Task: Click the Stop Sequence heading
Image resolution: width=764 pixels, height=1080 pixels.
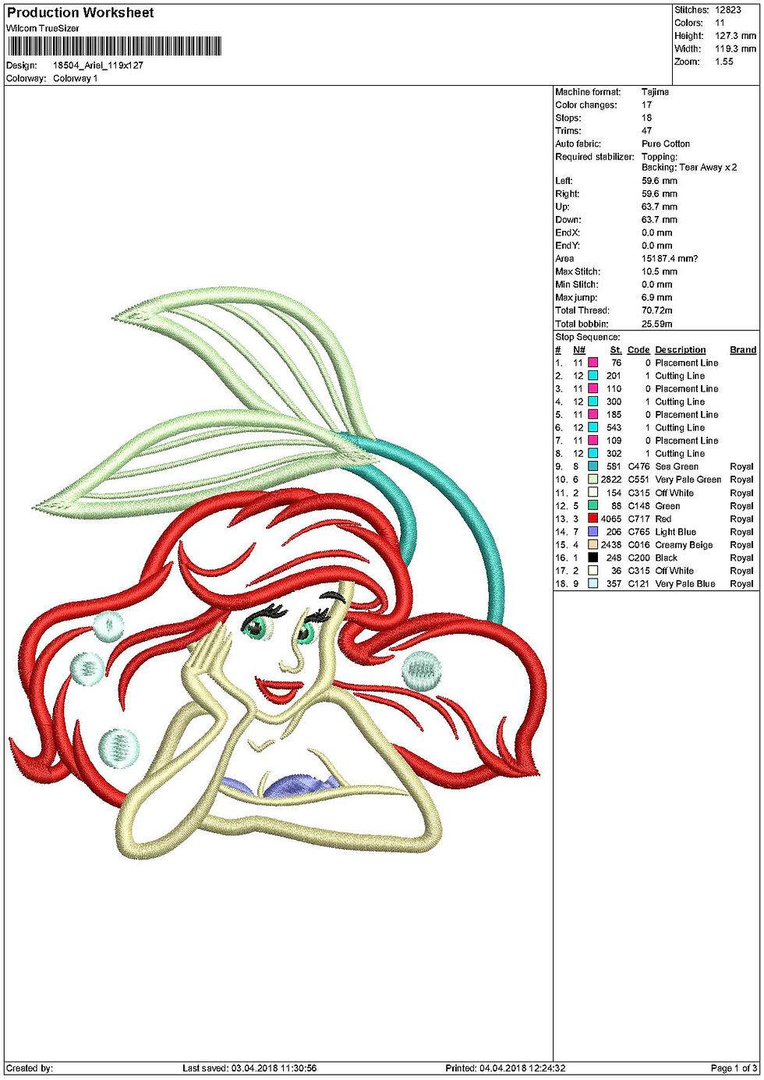Action: [x=588, y=337]
